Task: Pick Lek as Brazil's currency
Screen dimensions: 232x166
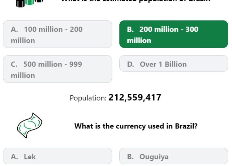Action: (x=58, y=156)
